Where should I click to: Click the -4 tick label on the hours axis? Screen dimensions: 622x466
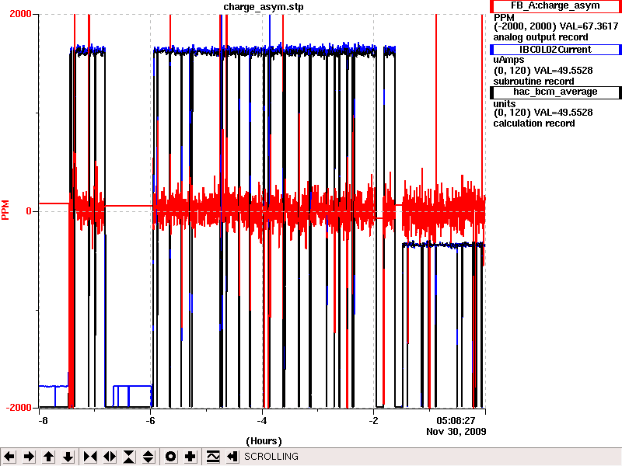click(262, 421)
